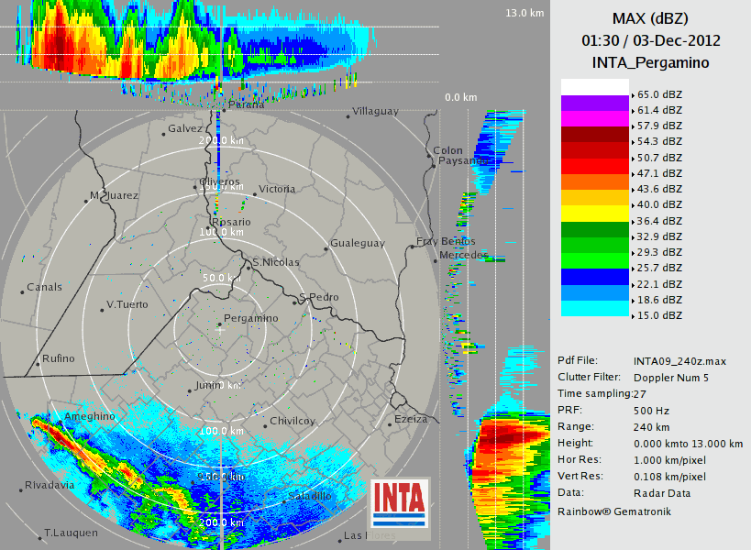The image size is (751, 550).
Task: Click the Ameghino city label
Action: click(90, 416)
